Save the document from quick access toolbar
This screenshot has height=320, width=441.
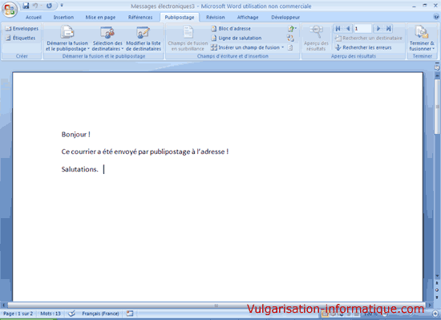pyautogui.click(x=26, y=6)
